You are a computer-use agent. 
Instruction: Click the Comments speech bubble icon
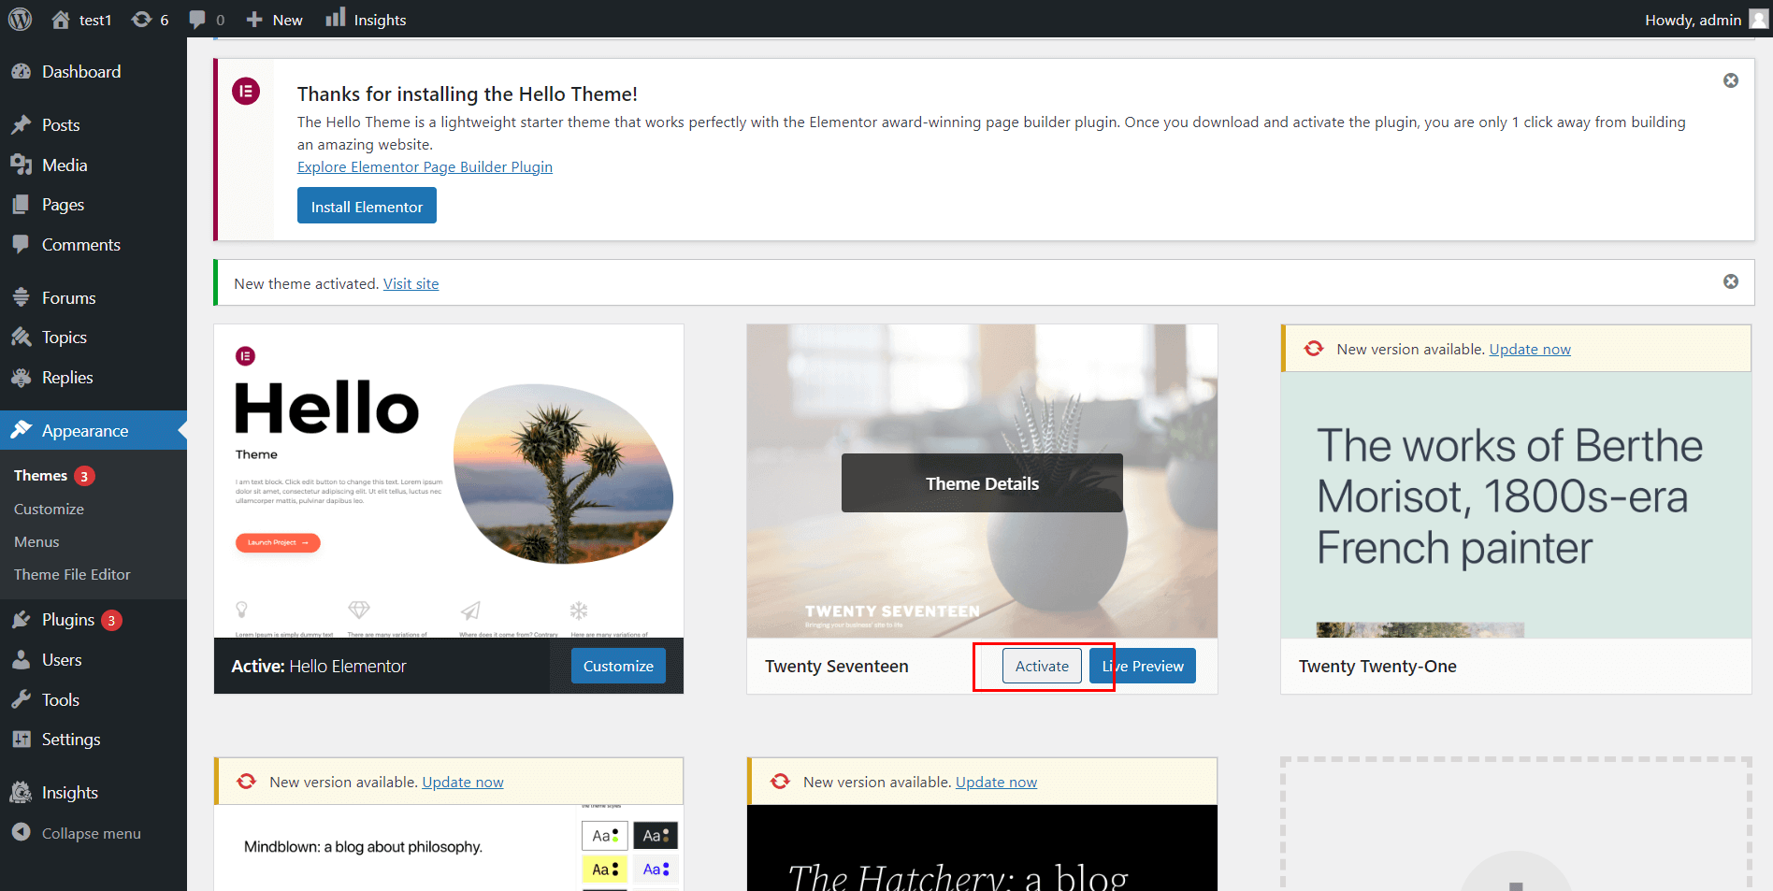[x=23, y=244]
